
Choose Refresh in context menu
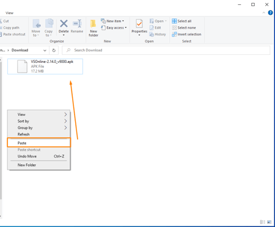pos(39,134)
